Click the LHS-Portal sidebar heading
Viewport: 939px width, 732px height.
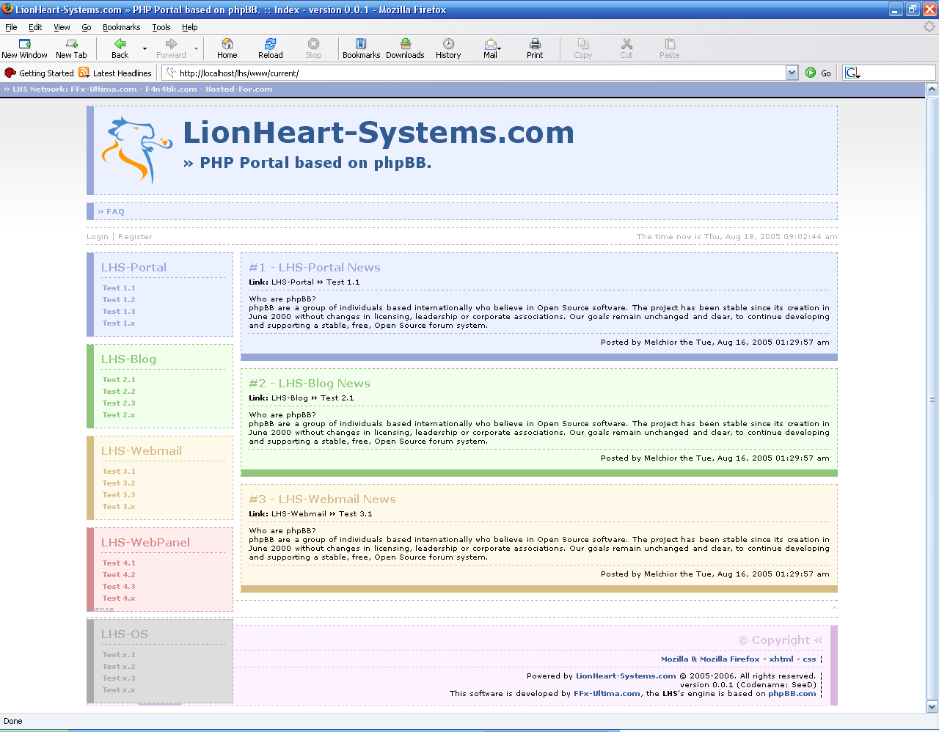(x=134, y=267)
